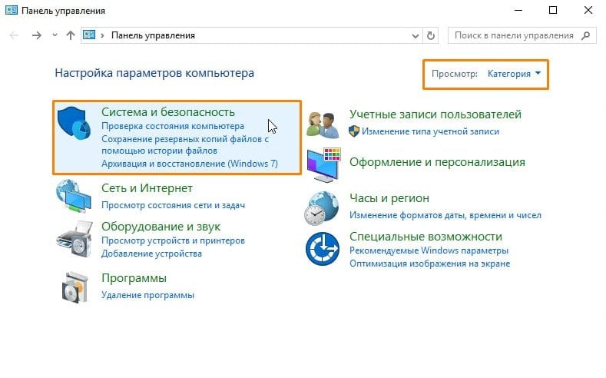Click Панель управления breadcrumb in address bar
The width and height of the screenshot is (606, 378).
click(x=153, y=35)
